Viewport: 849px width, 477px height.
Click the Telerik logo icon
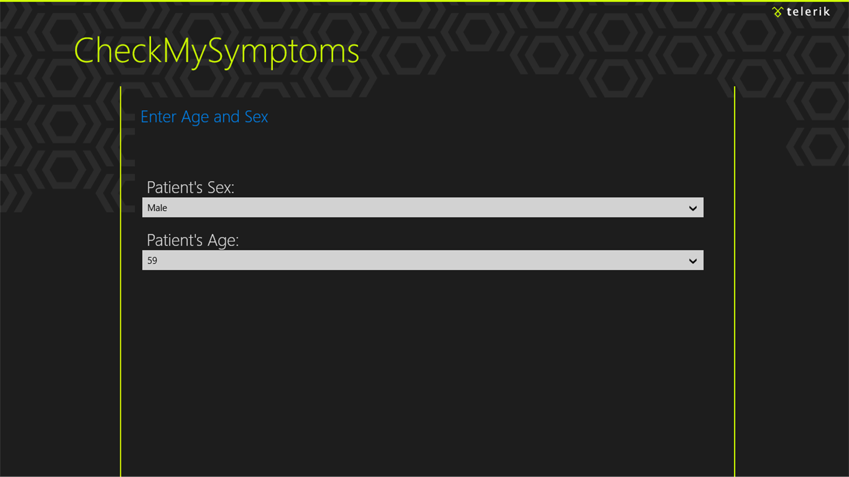point(778,12)
